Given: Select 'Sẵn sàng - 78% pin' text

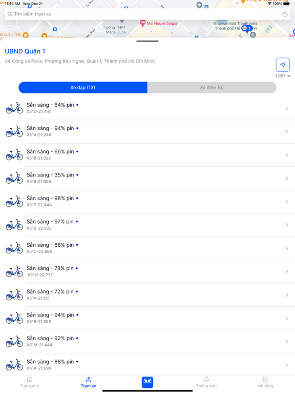Looking at the screenshot, I should (50, 268).
